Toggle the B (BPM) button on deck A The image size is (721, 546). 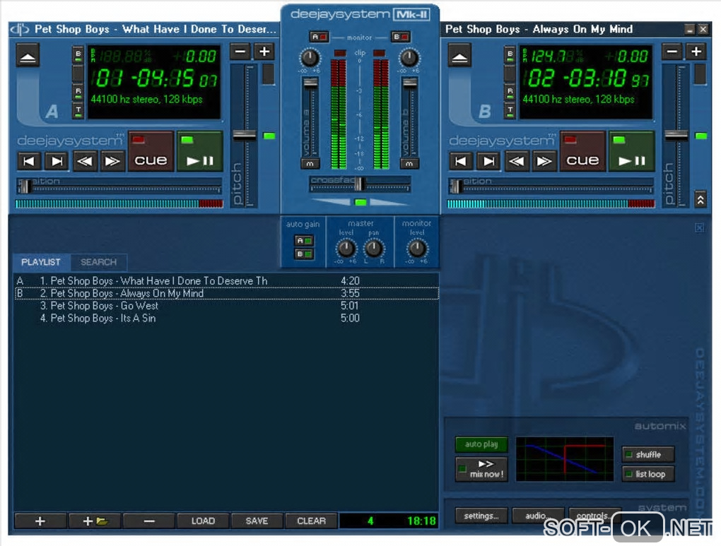pyautogui.click(x=78, y=56)
